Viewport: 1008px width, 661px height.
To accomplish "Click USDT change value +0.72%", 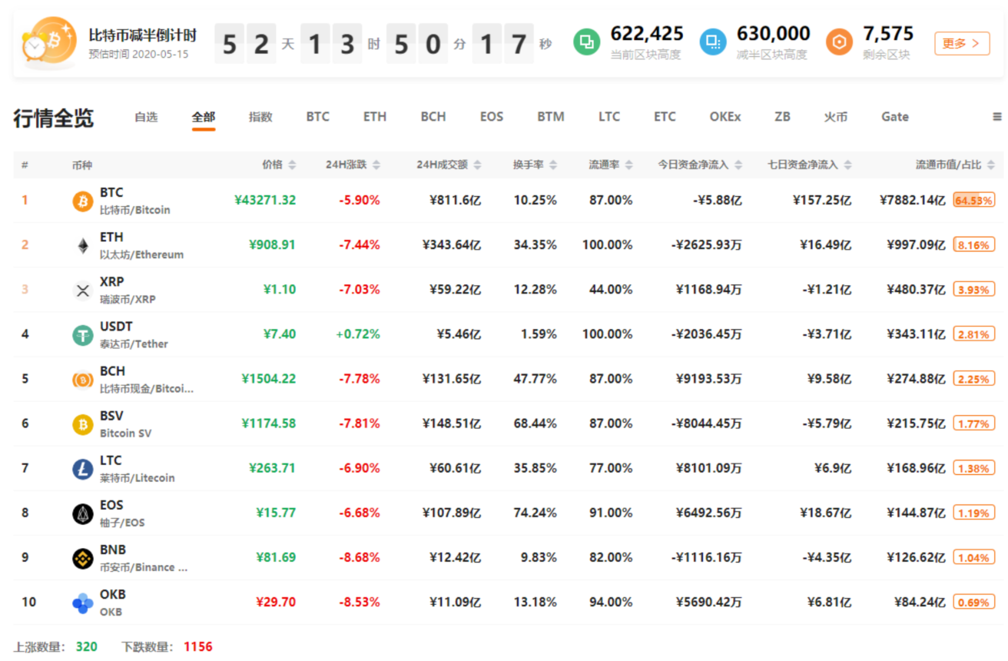I will point(358,334).
